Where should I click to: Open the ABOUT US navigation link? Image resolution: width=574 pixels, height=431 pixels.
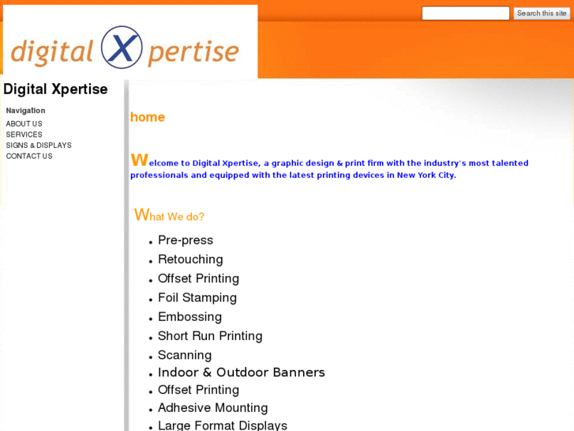[24, 123]
